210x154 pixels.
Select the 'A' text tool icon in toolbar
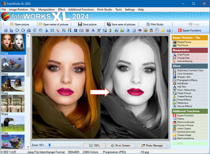tap(93, 30)
